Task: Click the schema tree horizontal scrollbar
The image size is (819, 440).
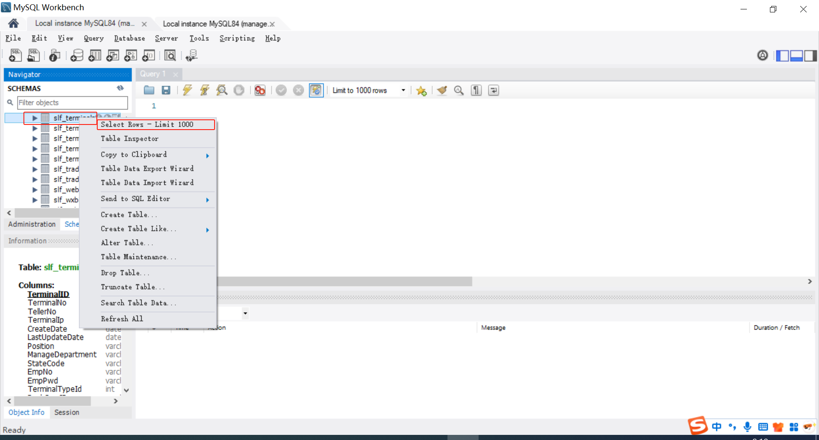Action: (x=46, y=213)
